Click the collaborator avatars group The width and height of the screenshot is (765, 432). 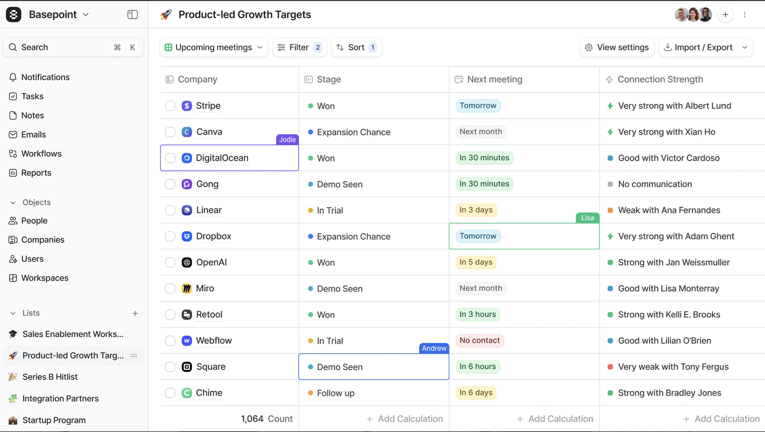click(693, 14)
